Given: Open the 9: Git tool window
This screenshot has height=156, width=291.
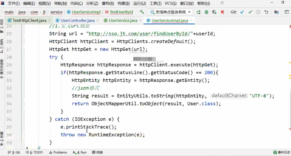Looking at the screenshot, I should tap(14, 152).
